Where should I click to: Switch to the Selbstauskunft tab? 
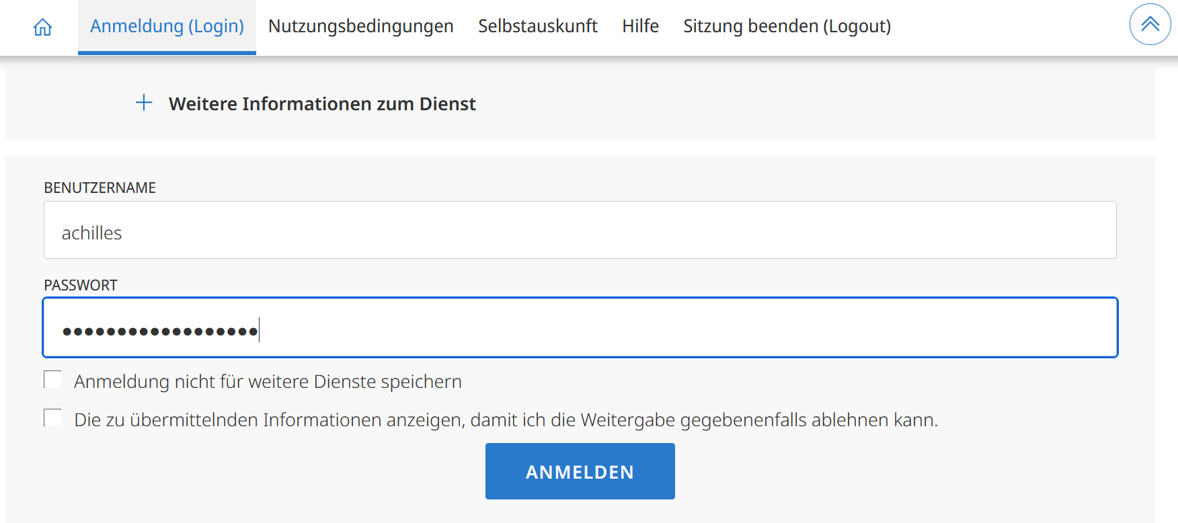[x=537, y=26]
